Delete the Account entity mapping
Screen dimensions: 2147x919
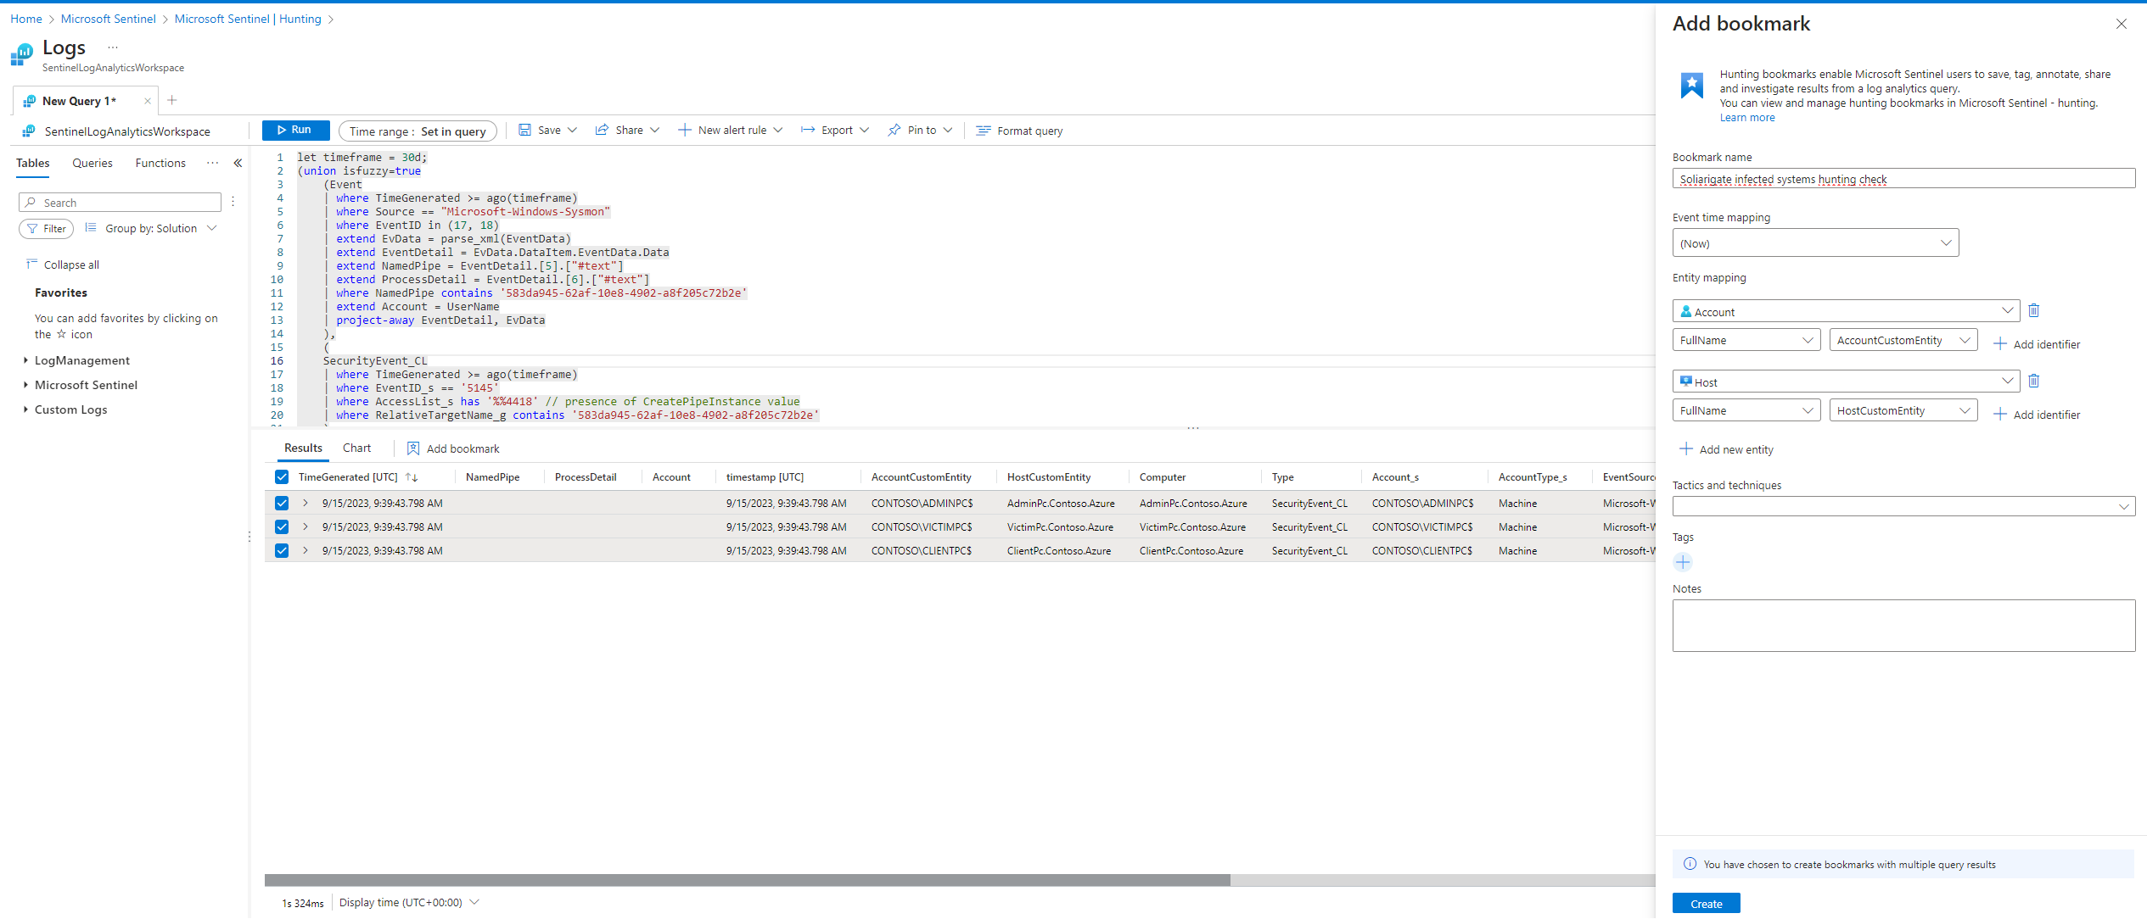[x=2034, y=310]
